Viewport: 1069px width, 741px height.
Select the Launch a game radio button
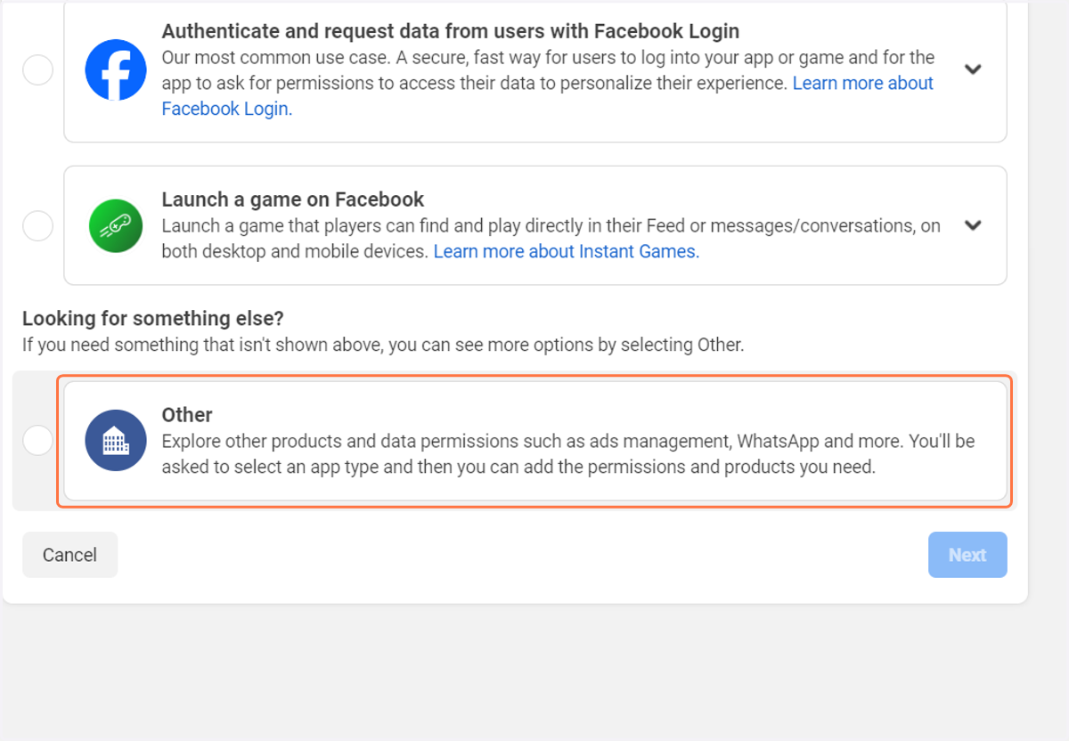click(37, 225)
